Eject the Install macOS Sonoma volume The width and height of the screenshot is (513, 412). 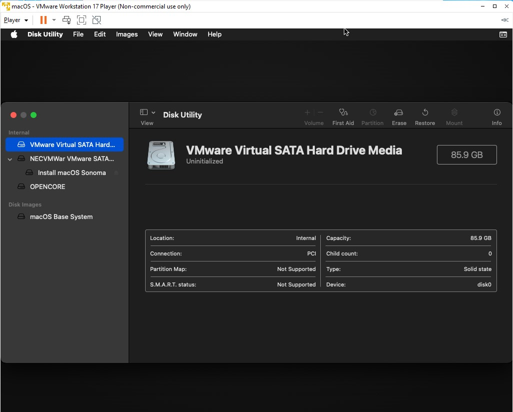[x=116, y=173]
